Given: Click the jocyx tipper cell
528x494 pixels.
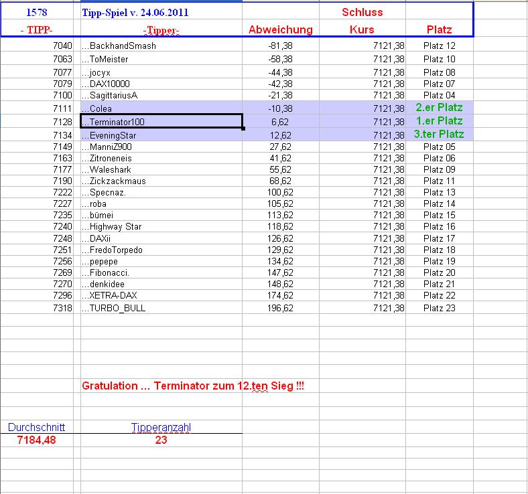Looking at the screenshot, I should (161, 72).
